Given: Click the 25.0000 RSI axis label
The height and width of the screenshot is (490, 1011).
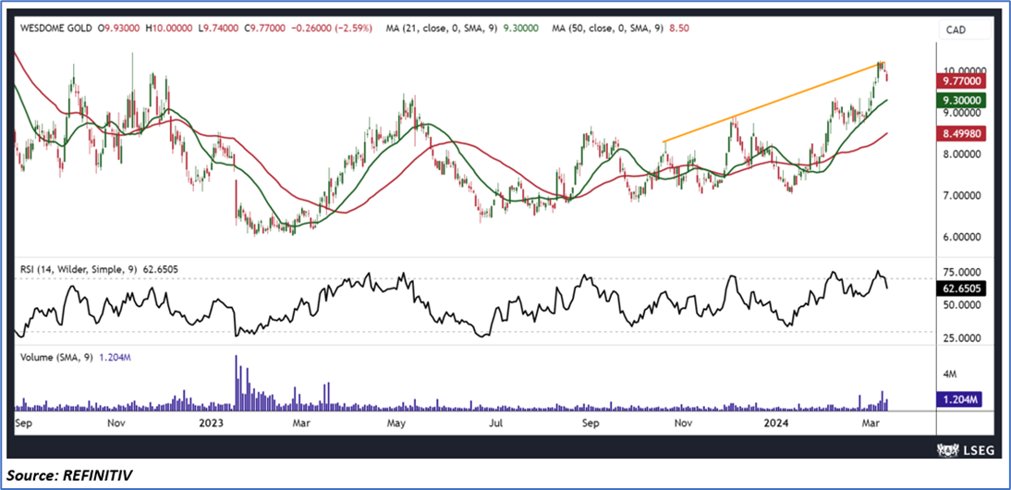Looking at the screenshot, I should tap(963, 337).
